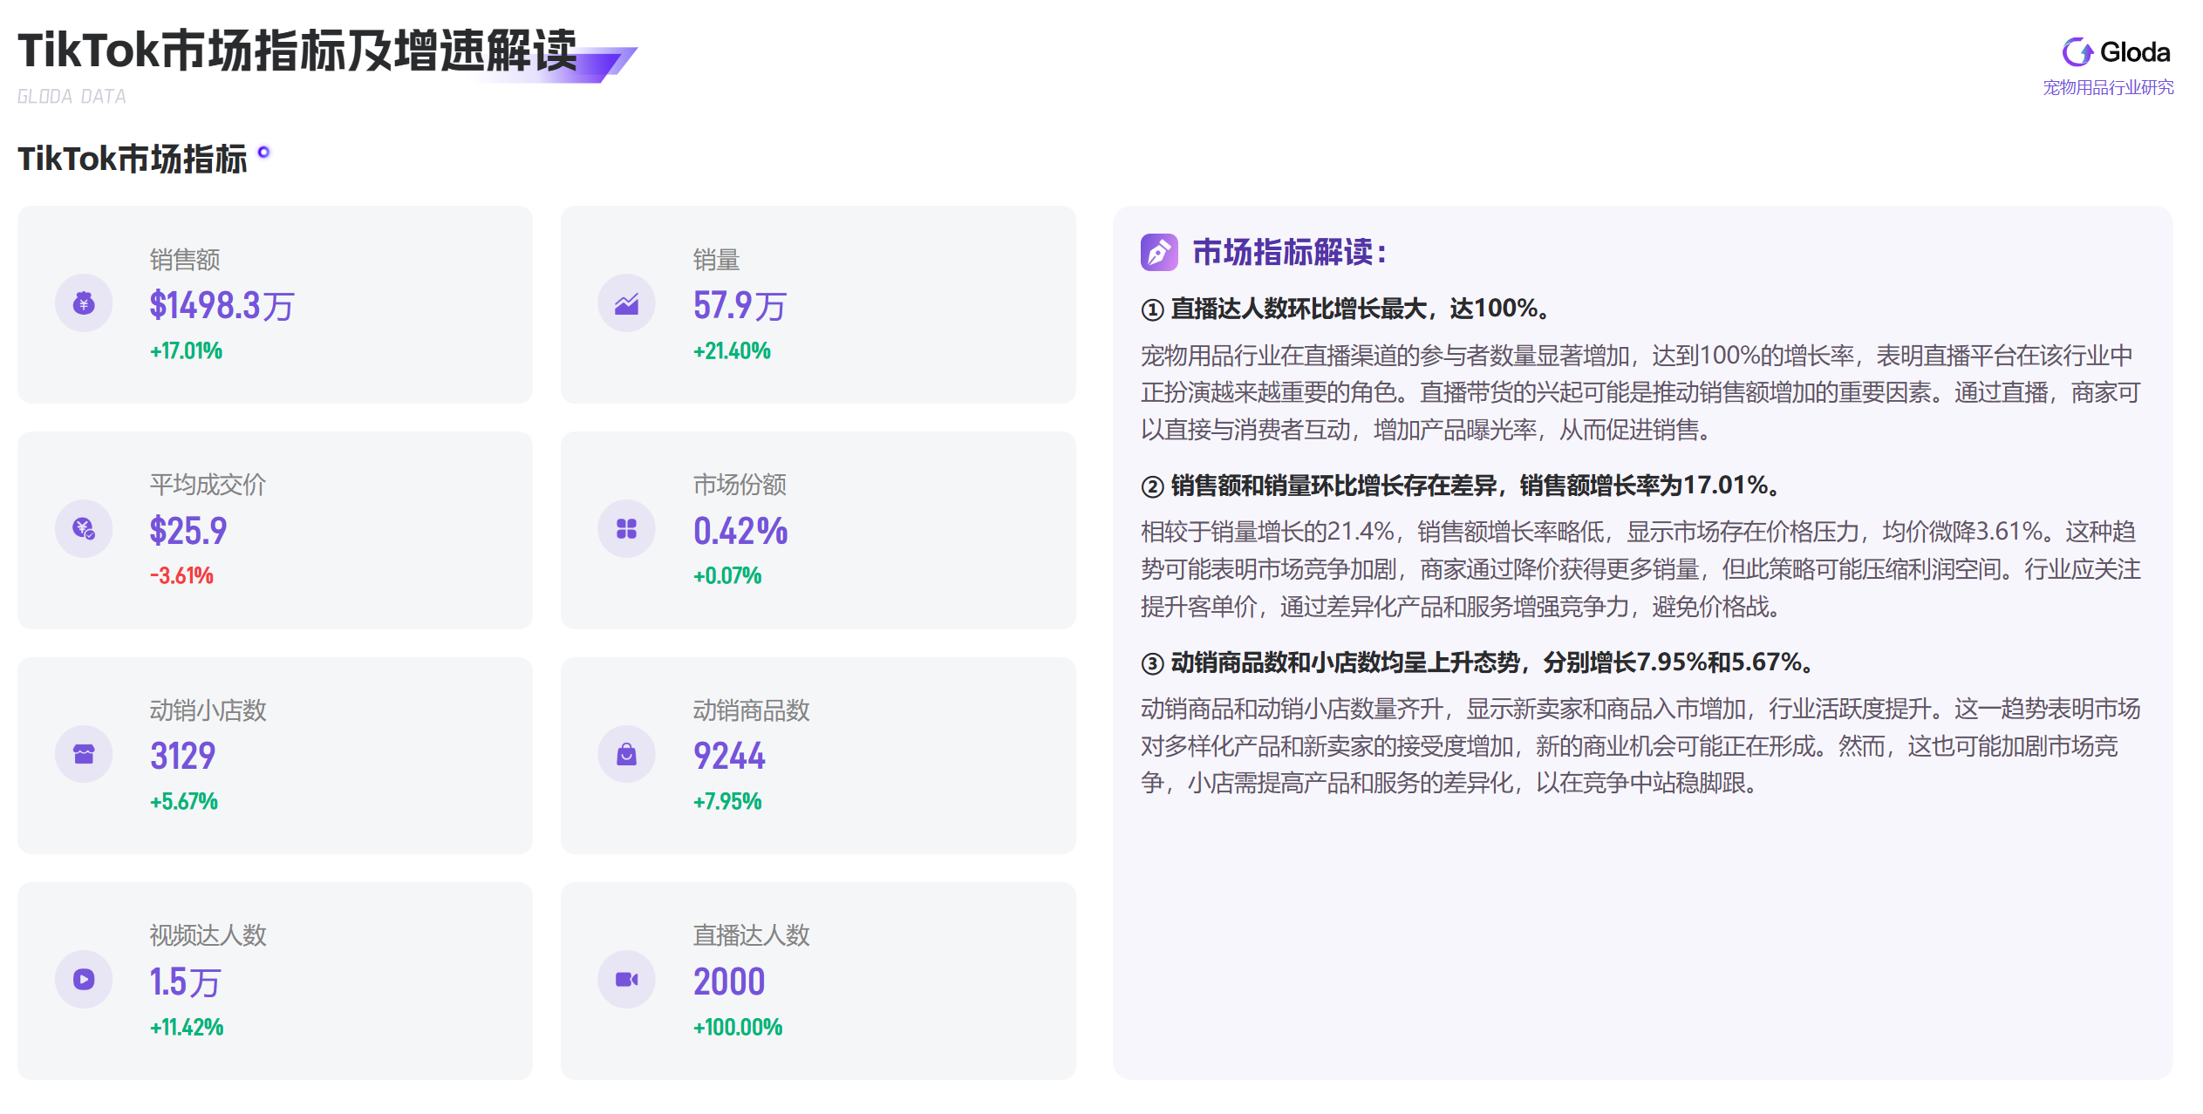This screenshot has width=2203, height=1114.
Task: Click the 直播达人数 card label
Action: pyautogui.click(x=751, y=935)
